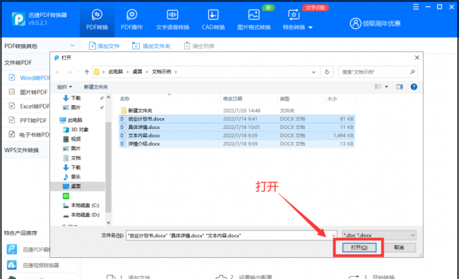Open the 文件转PDF section header
459x279 pixels.
pyautogui.click(x=18, y=63)
